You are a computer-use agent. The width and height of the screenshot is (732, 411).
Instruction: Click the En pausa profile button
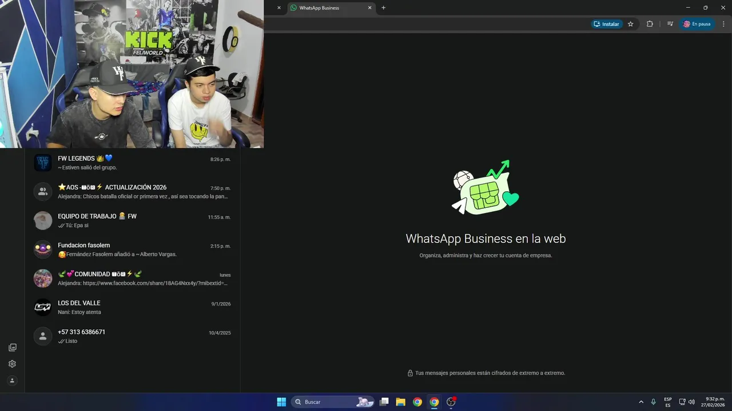(x=697, y=24)
